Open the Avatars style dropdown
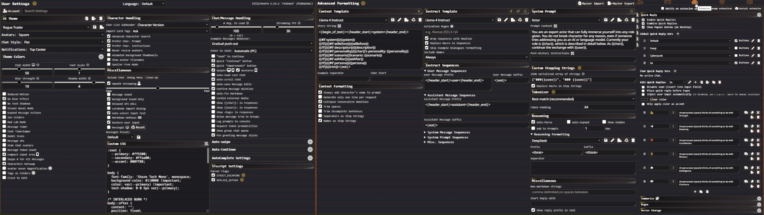The width and height of the screenshot is (764, 215). 61,35
